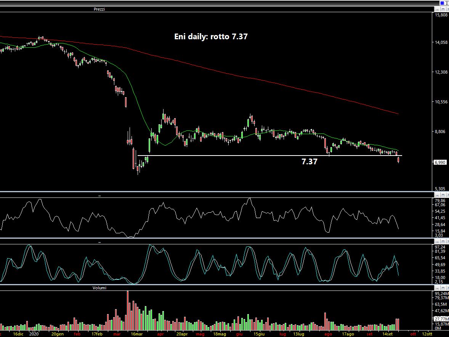Click the 28,64 oscillator scale value
The image size is (449, 337).
[440, 225]
